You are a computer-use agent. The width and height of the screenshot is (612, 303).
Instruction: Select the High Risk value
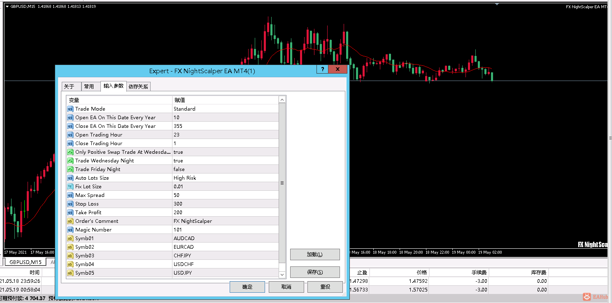point(226,178)
